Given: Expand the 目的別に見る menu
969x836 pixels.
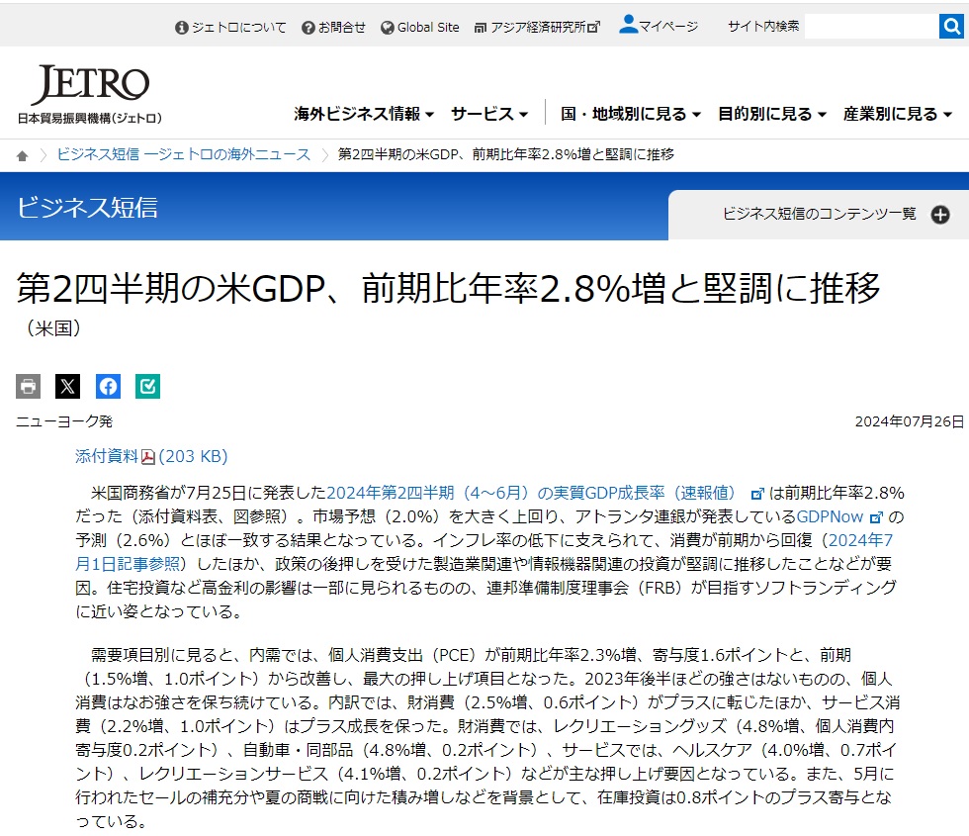Looking at the screenshot, I should (x=772, y=114).
